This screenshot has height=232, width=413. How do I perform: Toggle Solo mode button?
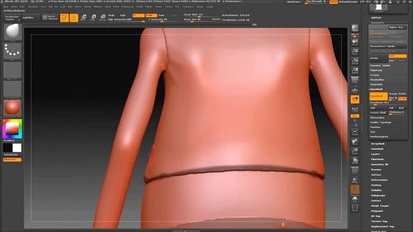pos(355,198)
